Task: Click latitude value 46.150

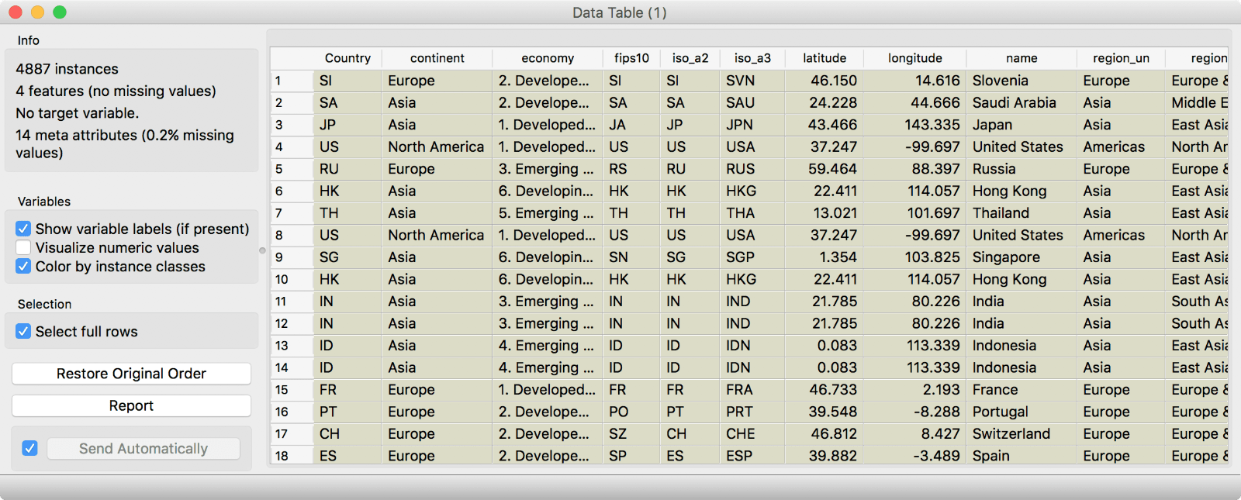Action: point(824,81)
